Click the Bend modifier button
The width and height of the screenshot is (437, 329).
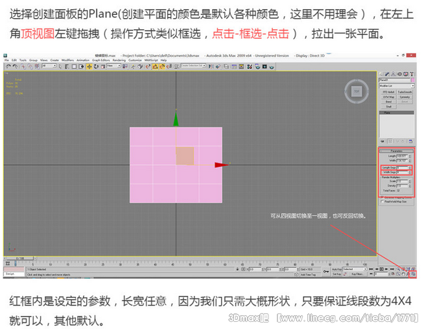tap(388, 102)
